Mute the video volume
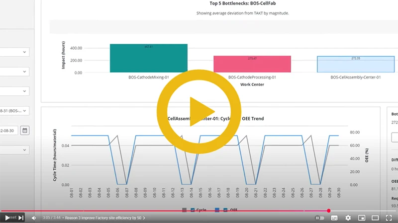Image resolution: width=398 pixels, height=223 pixels. (x=34, y=218)
